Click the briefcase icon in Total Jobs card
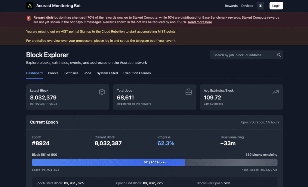This screenshot has height=187, width=308. point(189,92)
